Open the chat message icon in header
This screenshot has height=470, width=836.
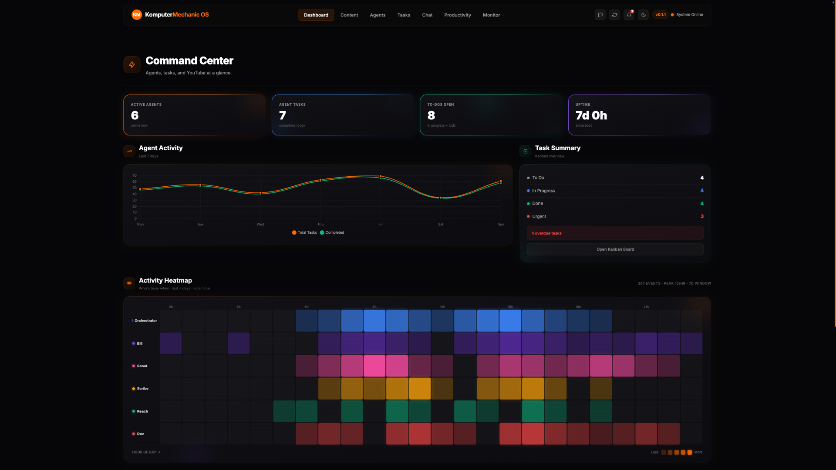[600, 15]
